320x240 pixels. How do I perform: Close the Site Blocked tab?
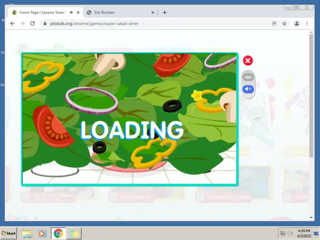click(x=152, y=12)
